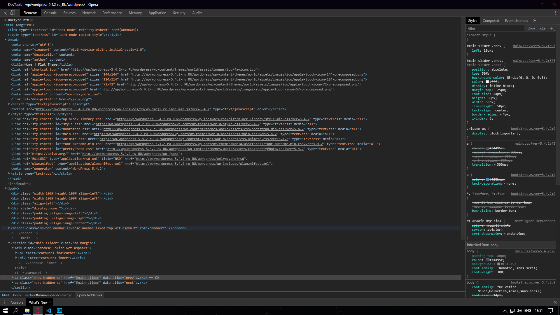The image size is (560, 315).
Task: Open bootstrap source link for .hidden-xs rule
Action: (x=533, y=129)
